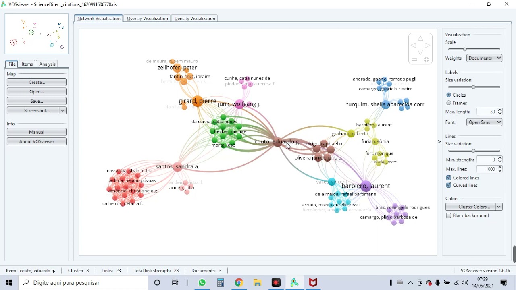The height and width of the screenshot is (290, 516).
Task: Open Cortana from the taskbar
Action: (157, 283)
